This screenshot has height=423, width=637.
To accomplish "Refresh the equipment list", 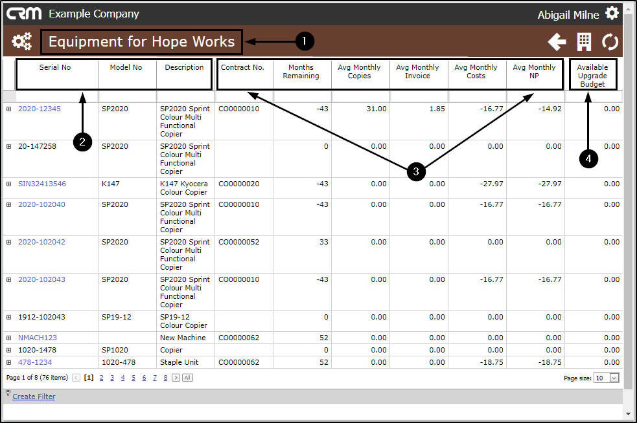I will 610,42.
